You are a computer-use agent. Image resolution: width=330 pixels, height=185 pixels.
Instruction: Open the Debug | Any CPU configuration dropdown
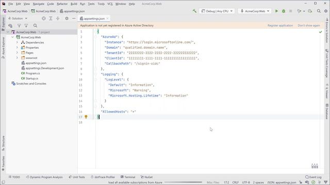217,11
